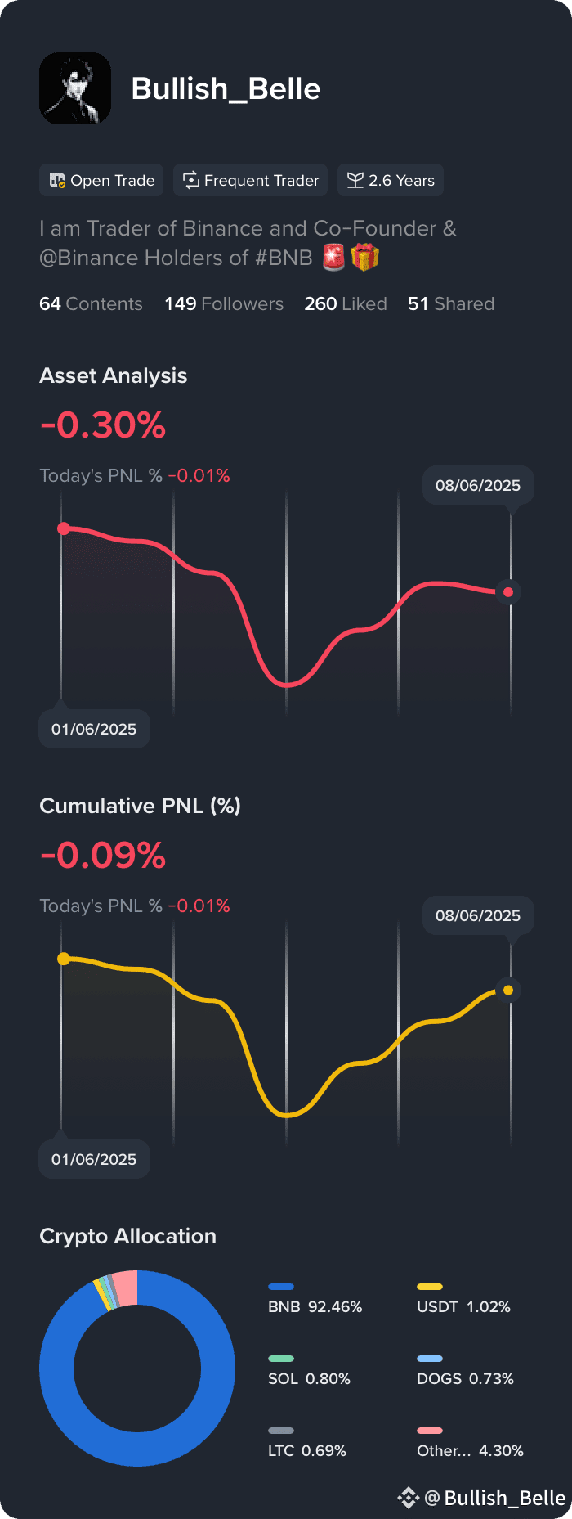View the 64 Contents count
This screenshot has height=1519, width=572.
(x=91, y=303)
